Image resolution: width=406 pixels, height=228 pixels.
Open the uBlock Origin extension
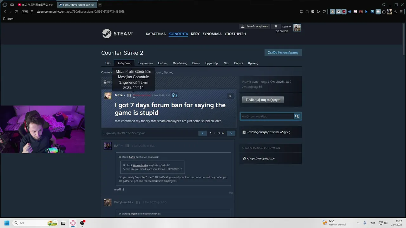tap(344, 12)
